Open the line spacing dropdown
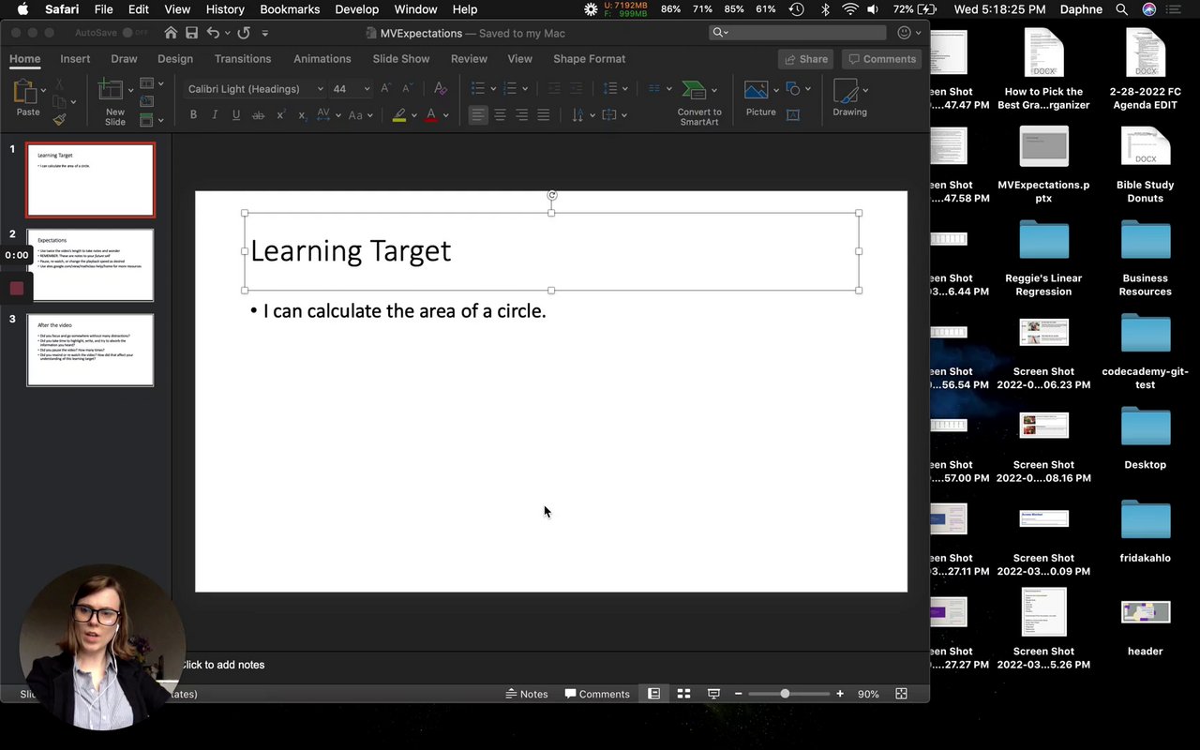This screenshot has width=1200, height=750. [x=625, y=89]
